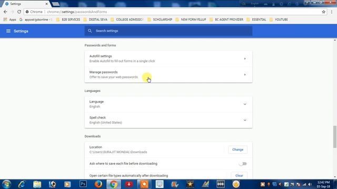The height and width of the screenshot is (189, 337).
Task: Open the ESSENTIAL bookmark folder
Action: (x=256, y=19)
